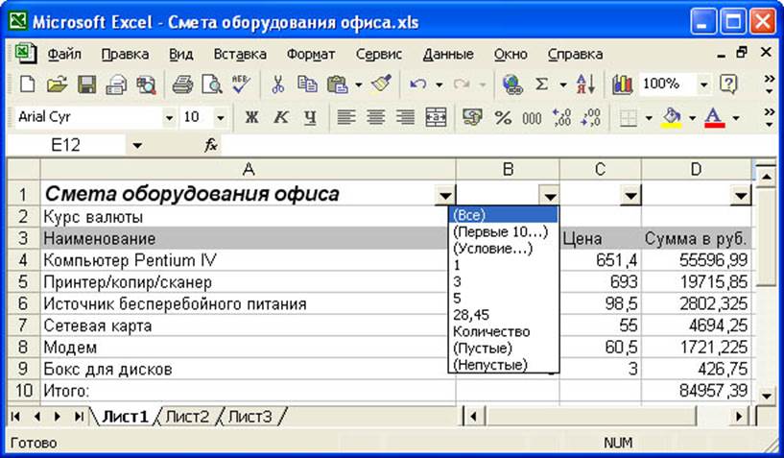
Task: Select column B header
Action: point(508,170)
